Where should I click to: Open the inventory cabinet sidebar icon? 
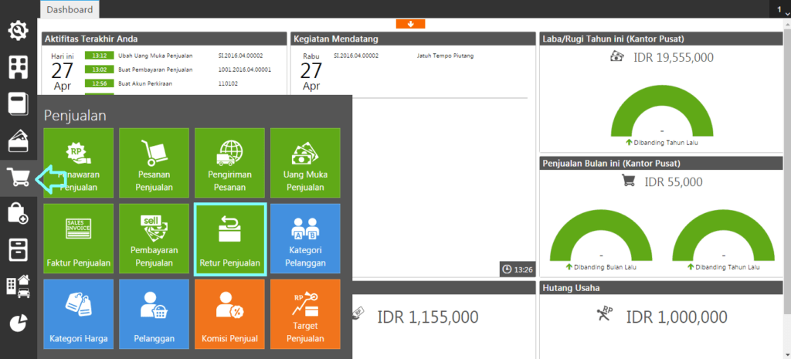(x=19, y=250)
